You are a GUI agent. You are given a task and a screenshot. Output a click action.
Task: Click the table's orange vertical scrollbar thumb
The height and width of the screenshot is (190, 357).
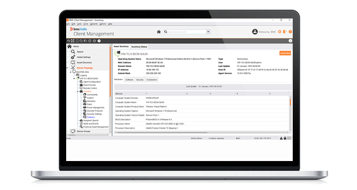(x=290, y=102)
